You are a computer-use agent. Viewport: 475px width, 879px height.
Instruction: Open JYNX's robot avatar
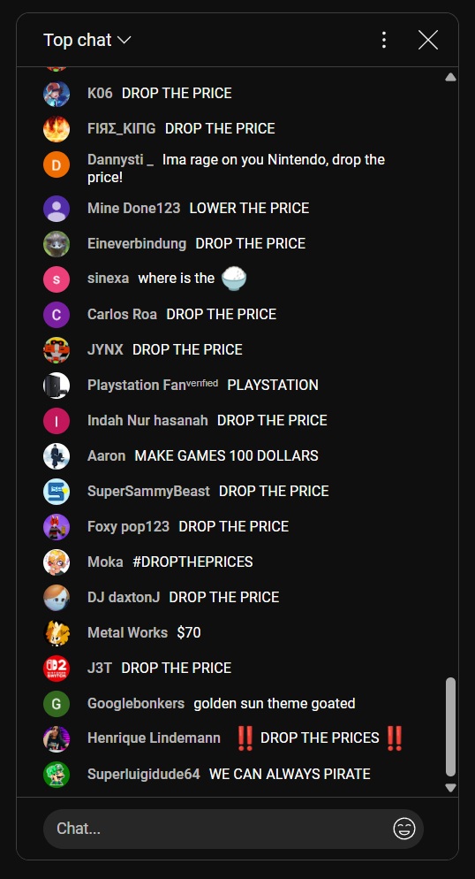tap(57, 350)
